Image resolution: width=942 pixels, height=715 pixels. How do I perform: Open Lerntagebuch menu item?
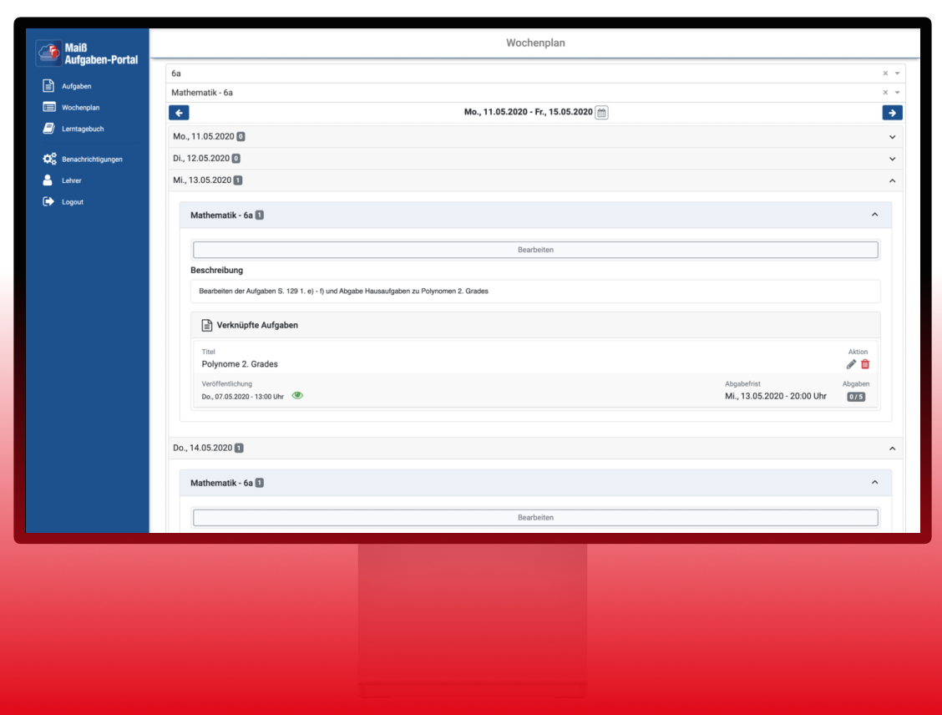point(83,129)
